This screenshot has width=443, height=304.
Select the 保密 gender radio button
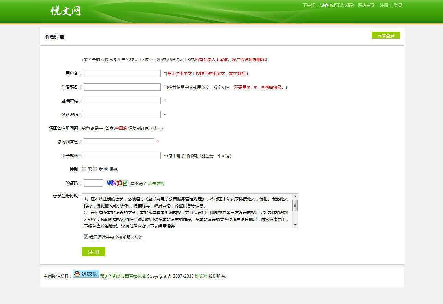pyautogui.click(x=106, y=169)
